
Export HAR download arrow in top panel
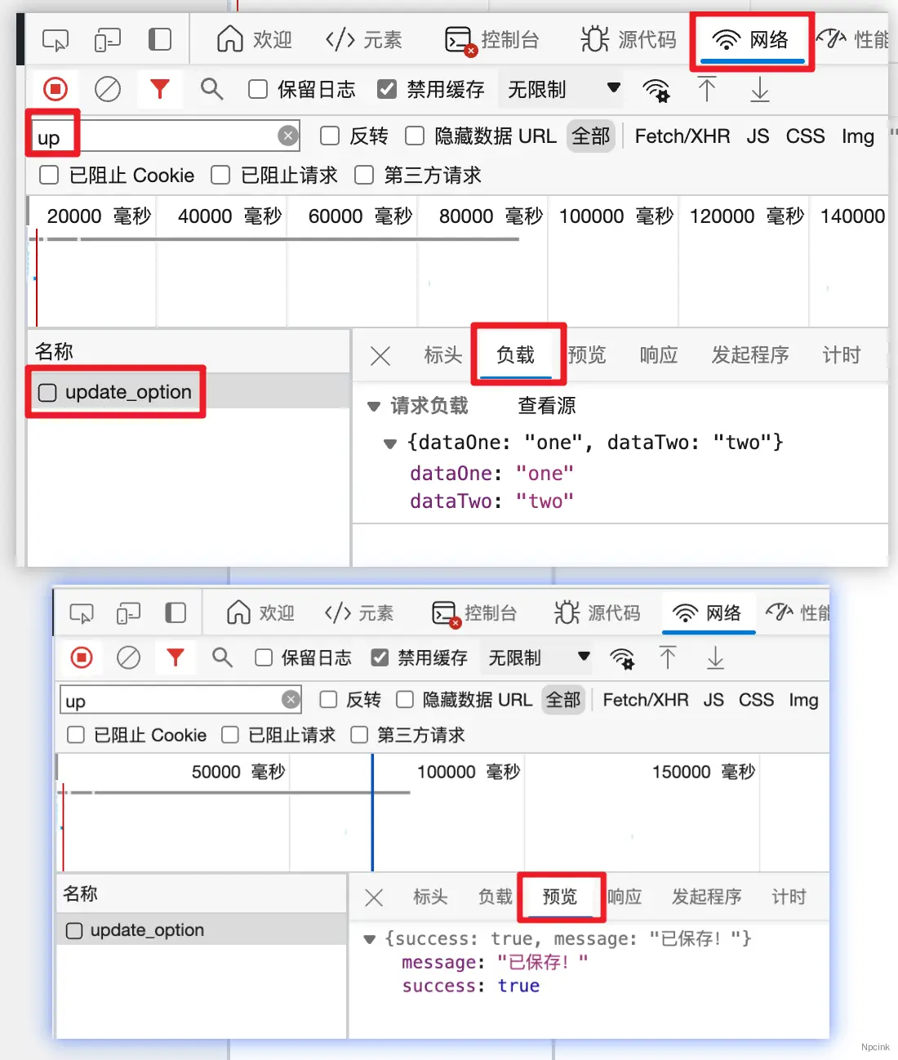pos(759,89)
